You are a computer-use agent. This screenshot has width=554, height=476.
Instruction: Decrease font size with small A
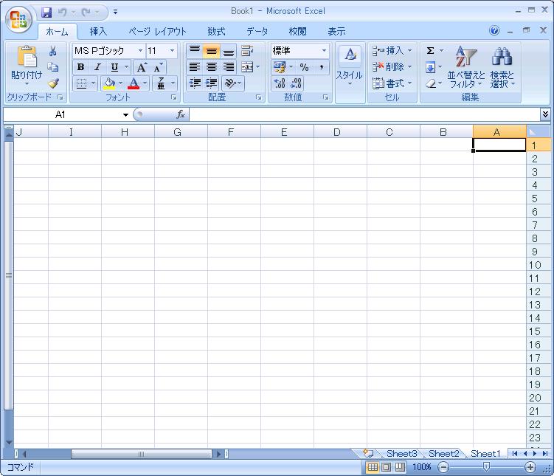point(158,67)
